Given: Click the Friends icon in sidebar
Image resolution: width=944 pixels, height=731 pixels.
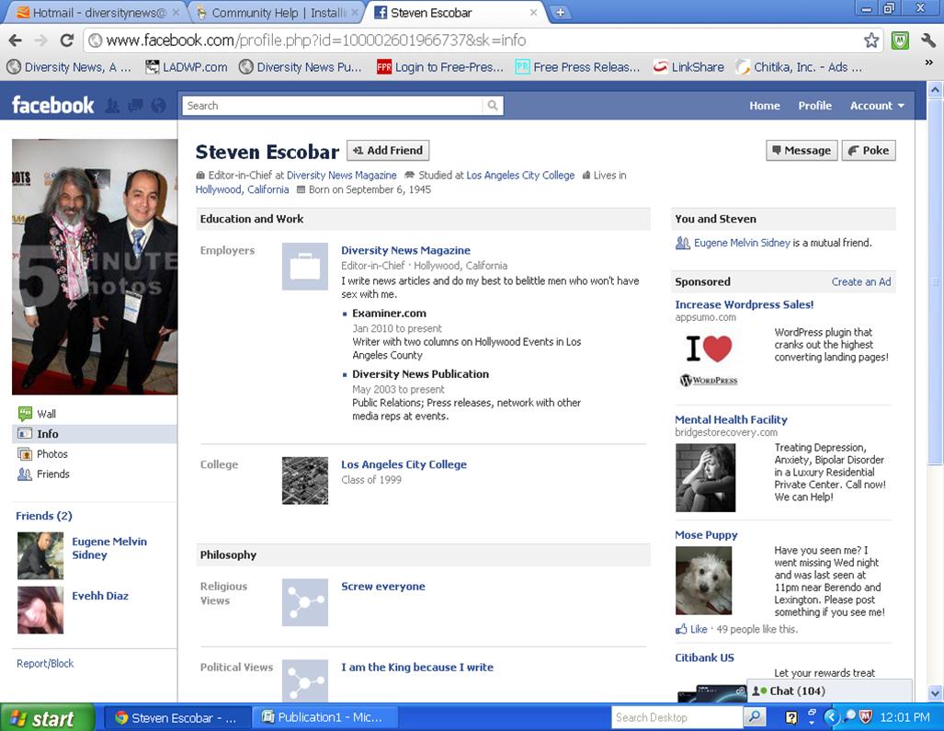Looking at the screenshot, I should coord(25,474).
